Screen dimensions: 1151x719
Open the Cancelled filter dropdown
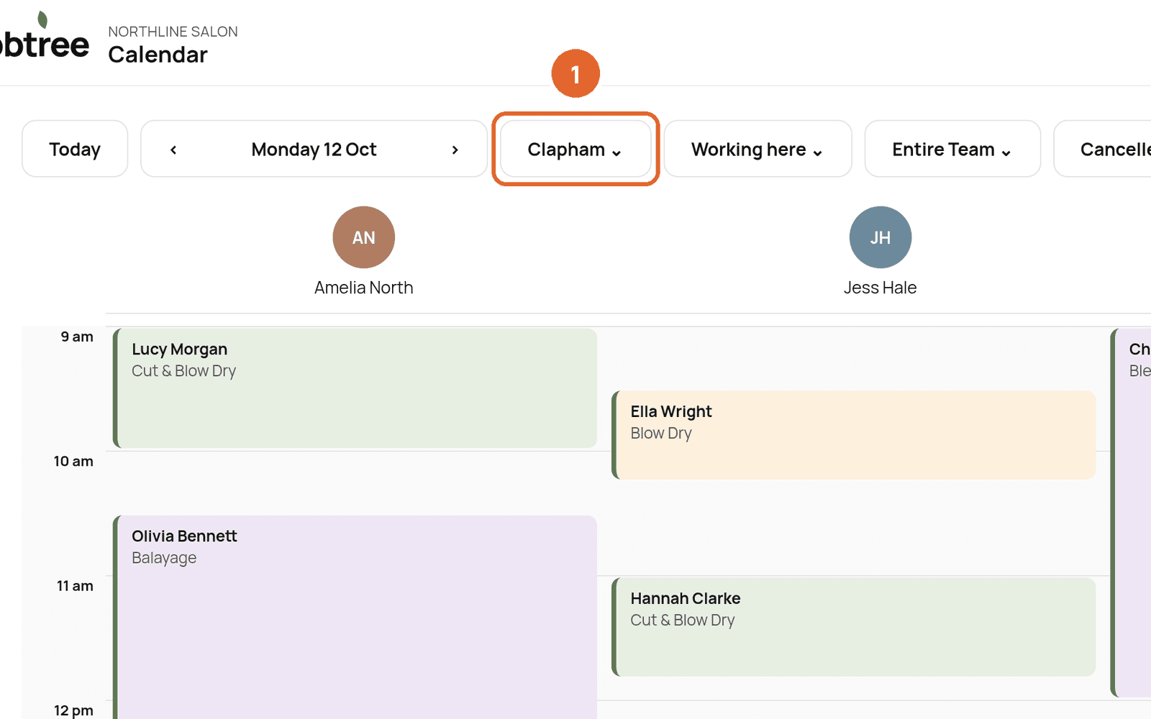pyautogui.click(x=1102, y=149)
